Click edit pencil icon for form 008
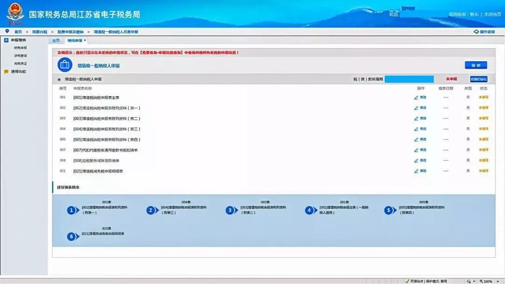The image size is (505, 284). click(x=416, y=161)
